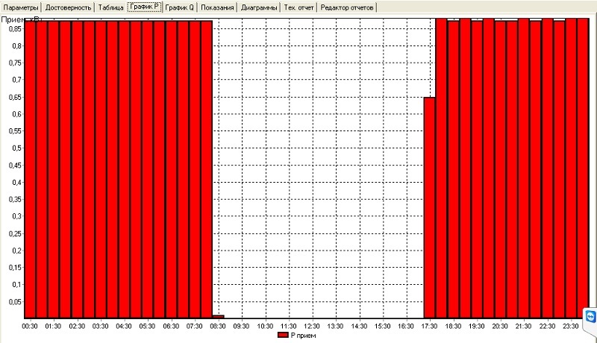Screen dimensions: 597x343
Task: Select the График P tab
Action: click(x=144, y=7)
